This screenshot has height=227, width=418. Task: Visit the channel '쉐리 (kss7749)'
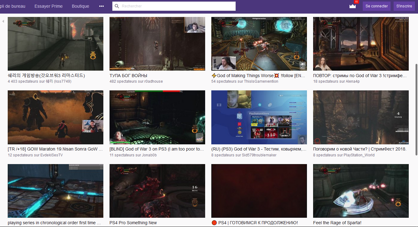tap(59, 81)
